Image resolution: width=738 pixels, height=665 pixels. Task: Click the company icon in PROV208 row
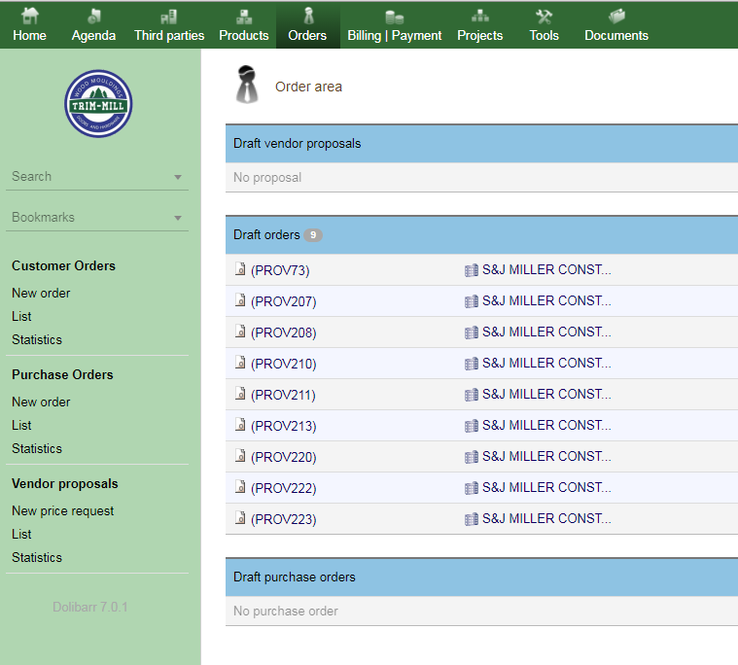[x=472, y=332]
